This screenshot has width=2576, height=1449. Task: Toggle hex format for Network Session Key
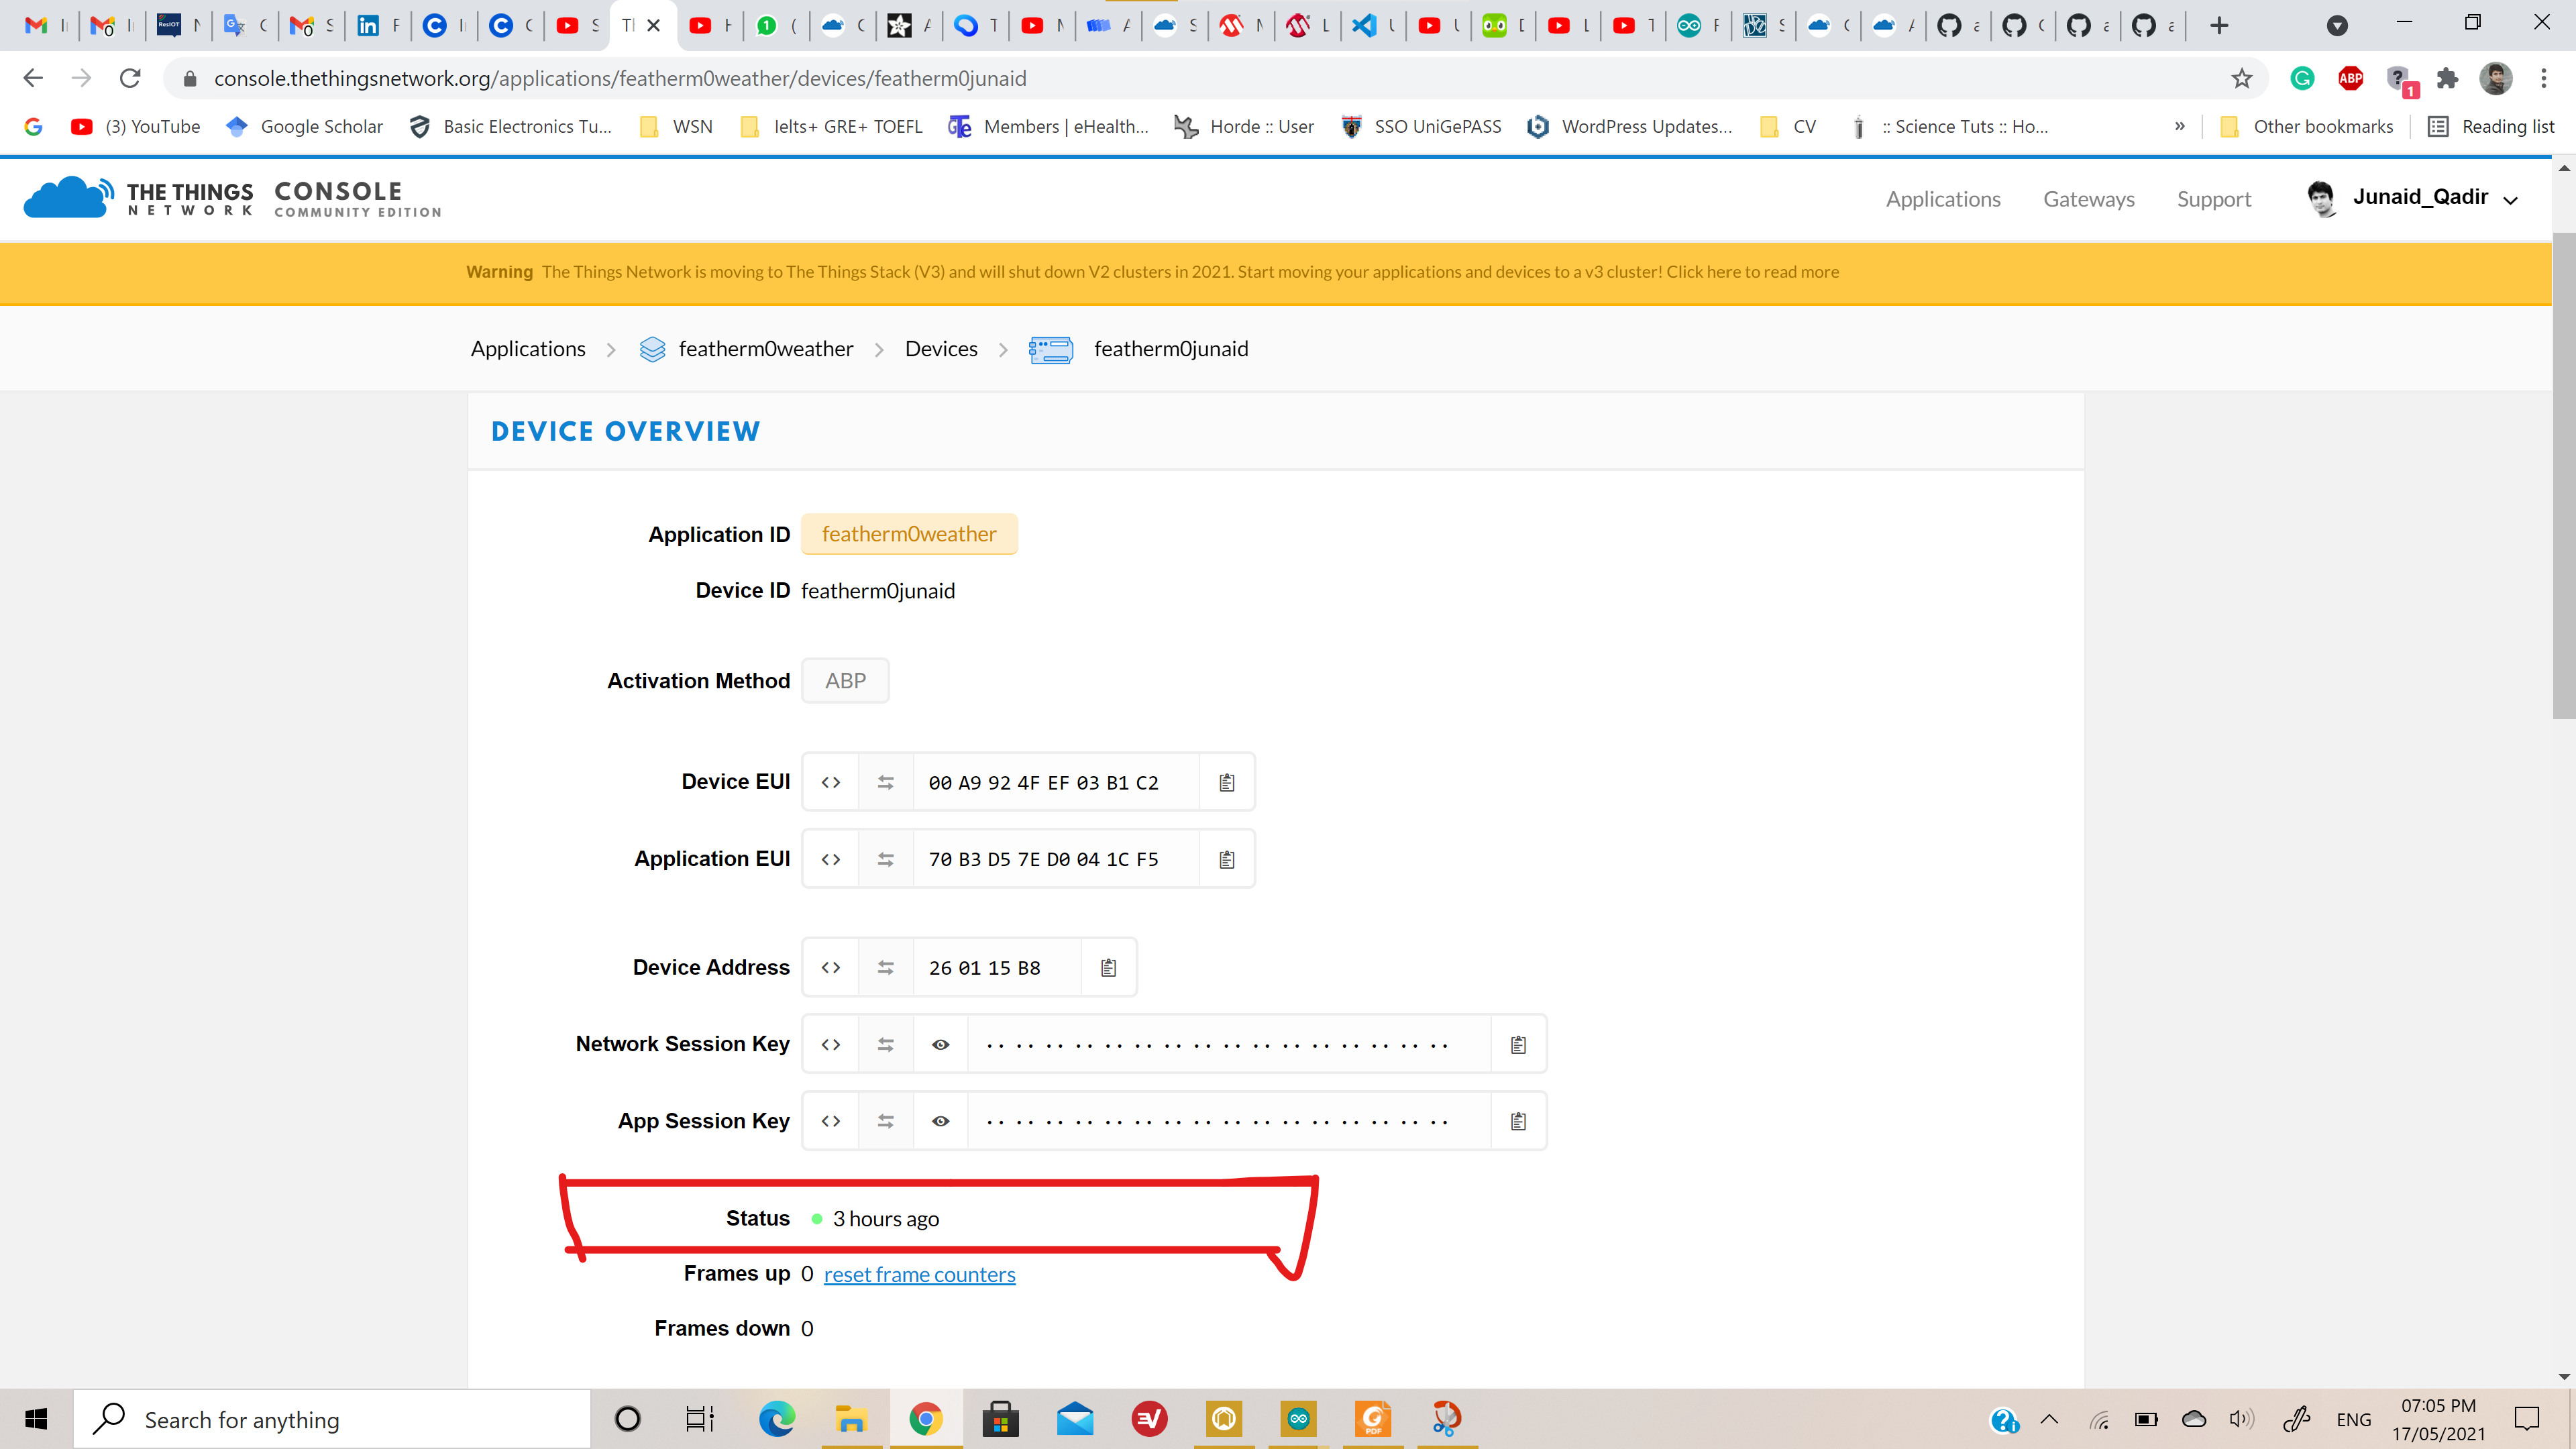tap(830, 1044)
